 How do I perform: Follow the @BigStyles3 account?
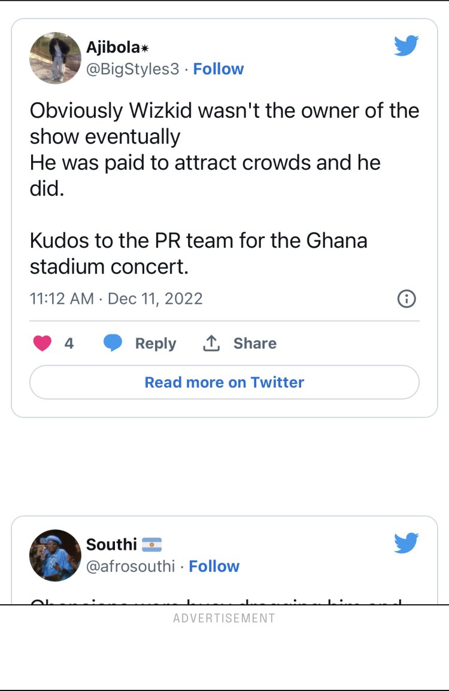[x=219, y=69]
